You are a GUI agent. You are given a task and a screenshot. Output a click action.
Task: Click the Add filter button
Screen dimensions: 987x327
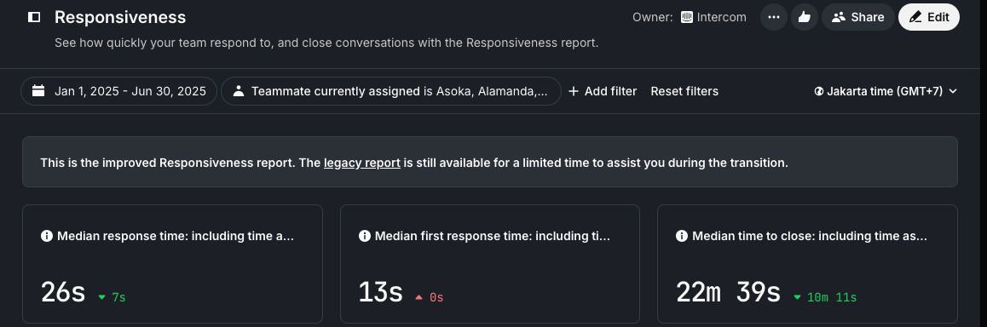[x=603, y=91]
